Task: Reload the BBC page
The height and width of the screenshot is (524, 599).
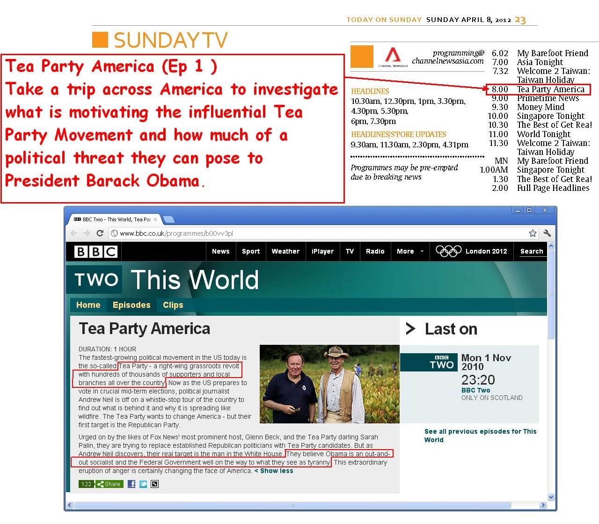Action: pyautogui.click(x=100, y=233)
